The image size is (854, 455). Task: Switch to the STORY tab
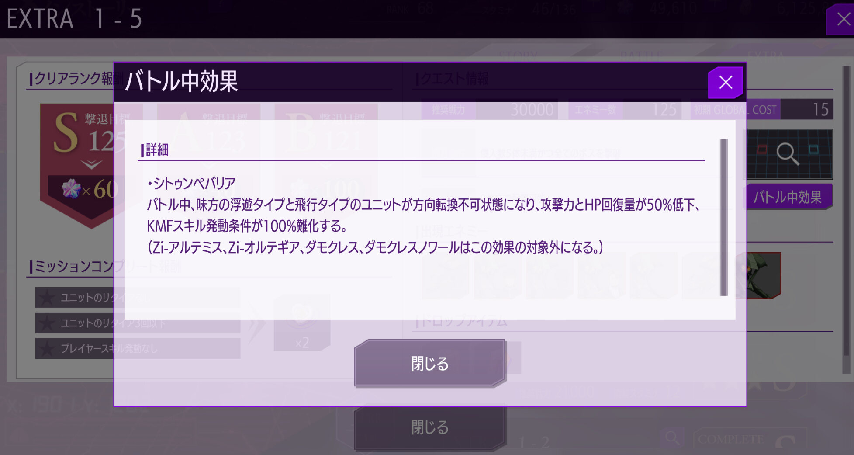(518, 56)
